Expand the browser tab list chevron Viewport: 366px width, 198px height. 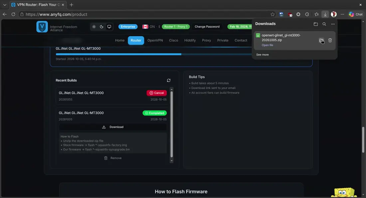tap(5, 5)
